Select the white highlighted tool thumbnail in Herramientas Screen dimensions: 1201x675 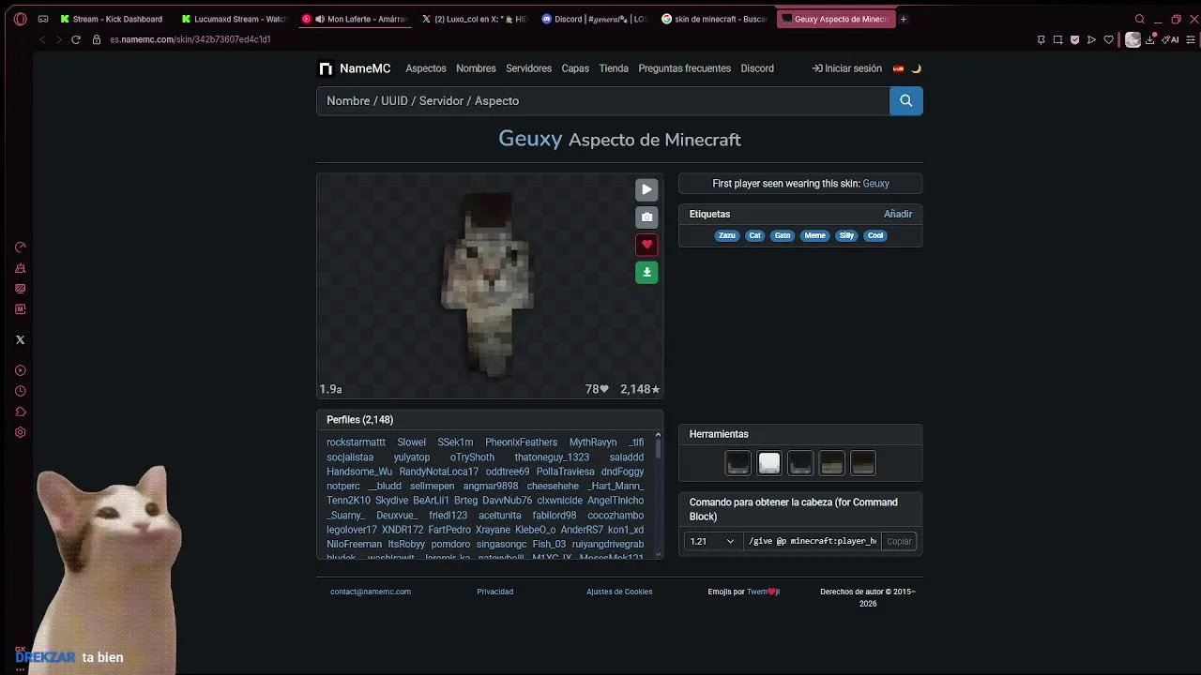click(x=769, y=463)
